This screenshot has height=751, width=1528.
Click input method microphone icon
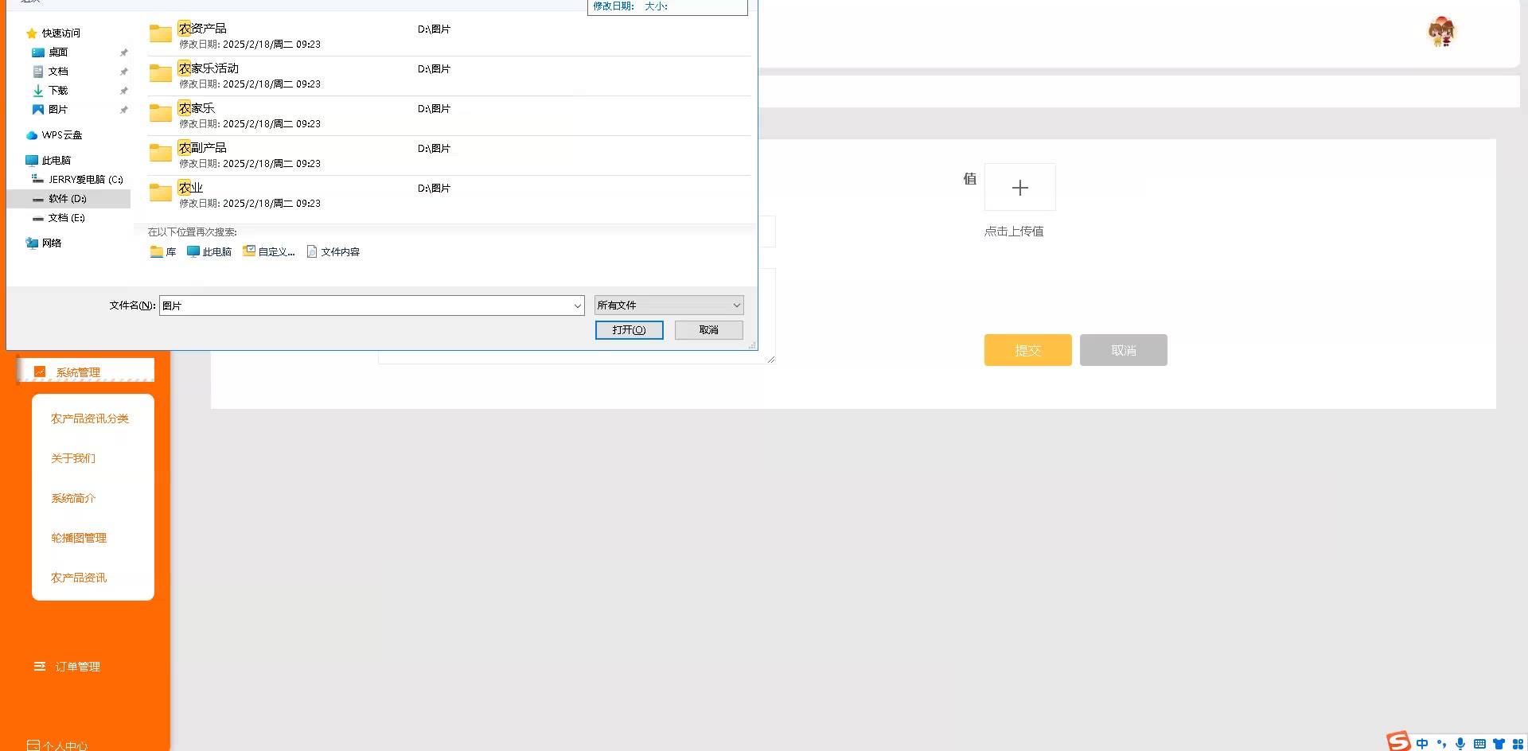pyautogui.click(x=1460, y=744)
